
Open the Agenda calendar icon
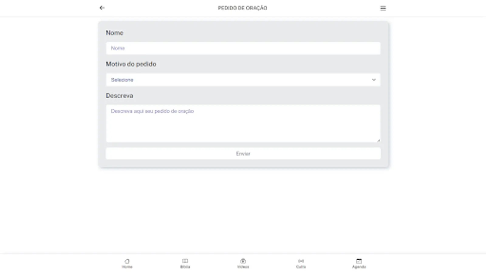[359, 261]
